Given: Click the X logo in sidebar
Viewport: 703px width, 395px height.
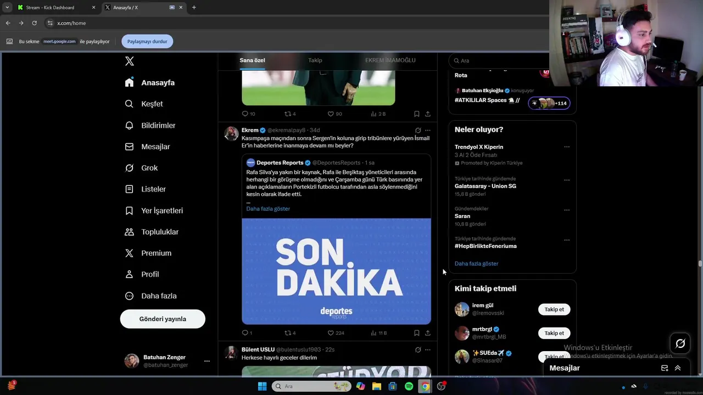Looking at the screenshot, I should [129, 61].
